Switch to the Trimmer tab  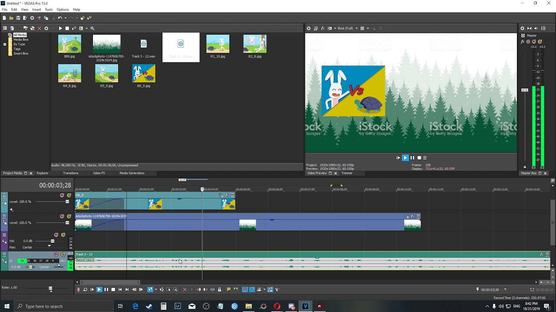pos(347,173)
